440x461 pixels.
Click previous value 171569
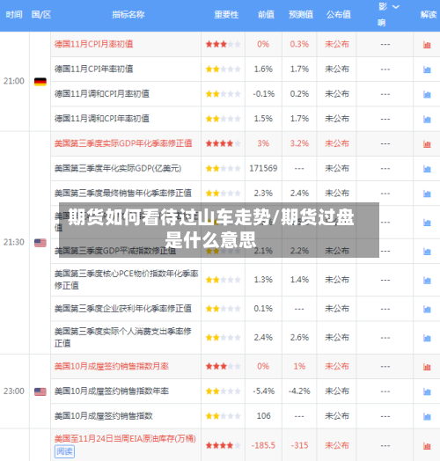click(x=263, y=168)
